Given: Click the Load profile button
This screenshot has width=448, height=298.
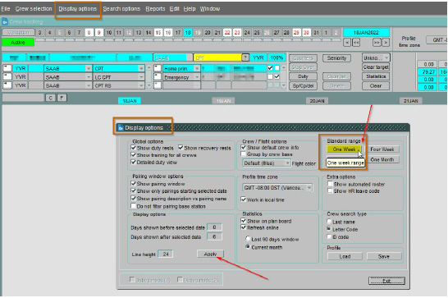Looking at the screenshot, I should click(x=345, y=256).
